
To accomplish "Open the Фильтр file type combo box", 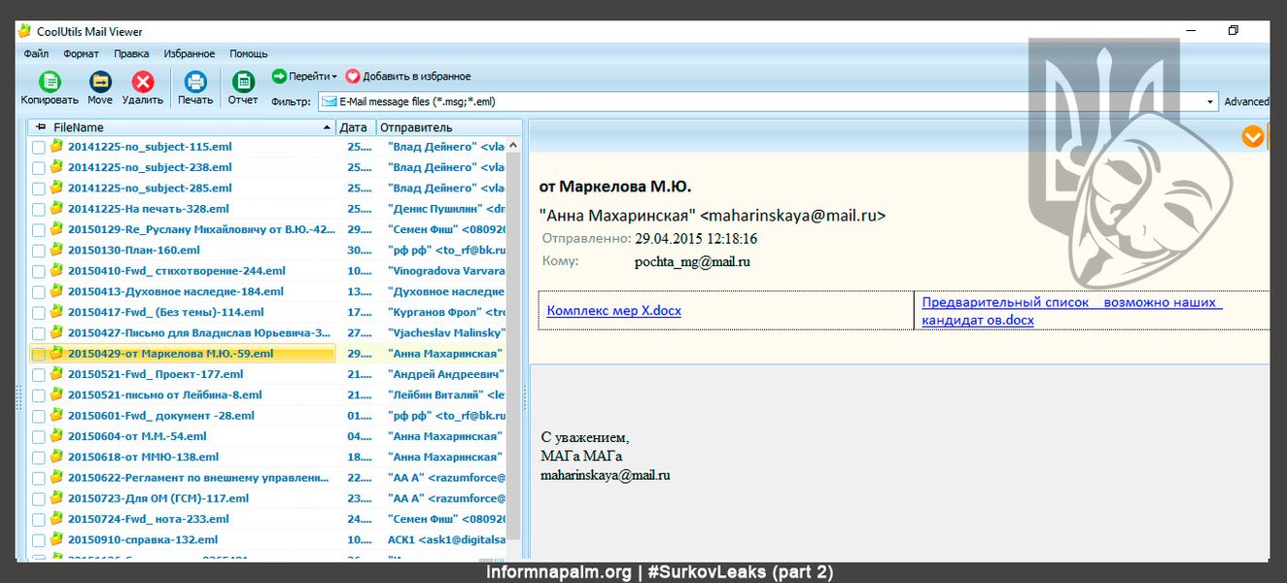I will click(x=1210, y=101).
